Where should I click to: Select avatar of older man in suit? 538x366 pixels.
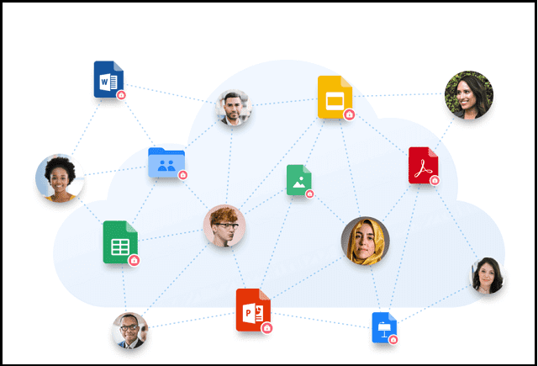[130, 331]
